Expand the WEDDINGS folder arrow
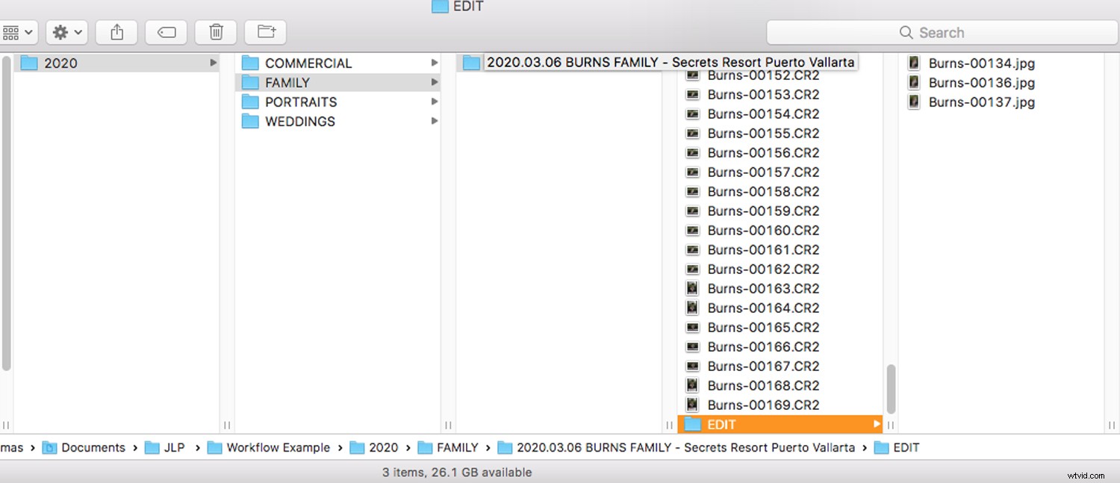 [435, 121]
